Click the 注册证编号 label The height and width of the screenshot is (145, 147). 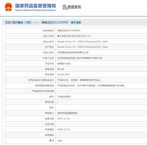48,30
